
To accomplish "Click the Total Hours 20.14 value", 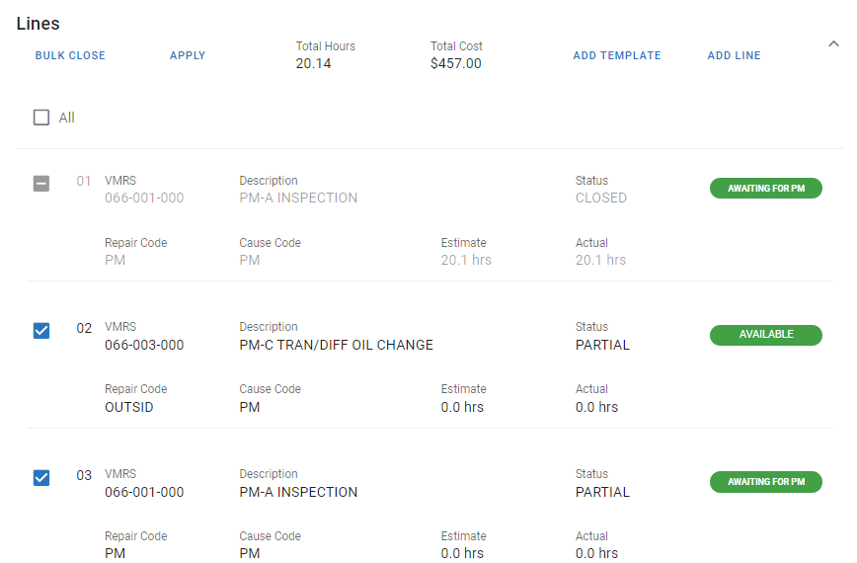I will (313, 64).
